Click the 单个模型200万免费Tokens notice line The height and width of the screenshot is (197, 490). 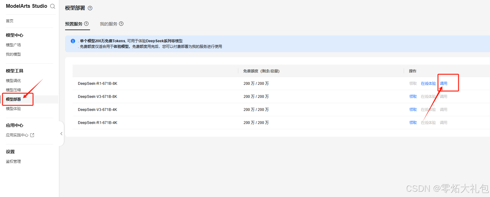tap(131, 41)
